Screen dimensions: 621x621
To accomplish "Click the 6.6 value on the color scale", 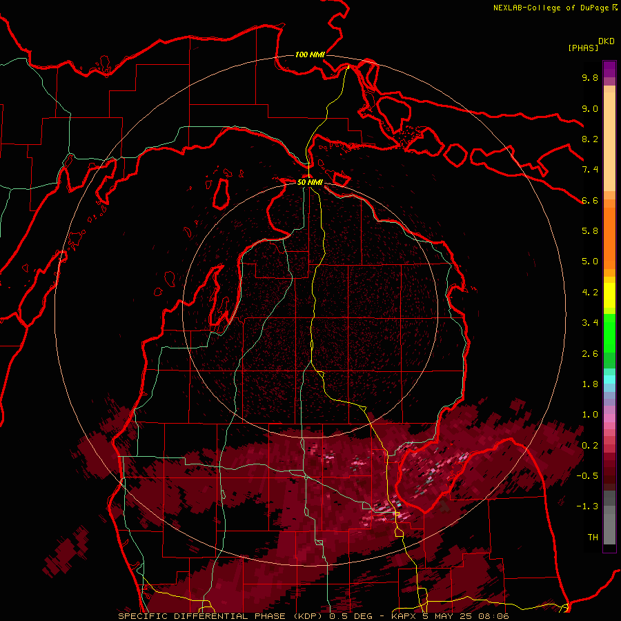I will coord(590,200).
